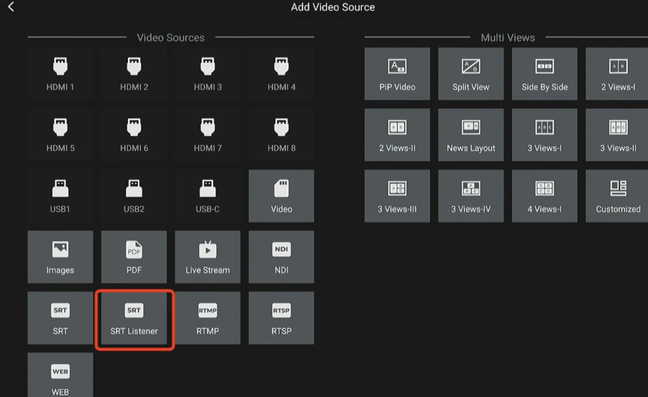
Task: Select the HDMI 8 source tile
Action: click(282, 135)
